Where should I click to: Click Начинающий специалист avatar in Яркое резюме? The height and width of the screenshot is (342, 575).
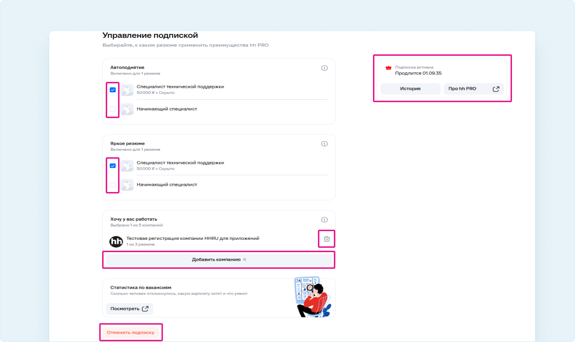(x=127, y=185)
